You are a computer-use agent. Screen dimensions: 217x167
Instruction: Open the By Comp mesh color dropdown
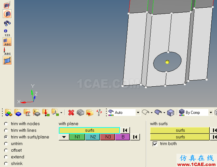coord(211,113)
